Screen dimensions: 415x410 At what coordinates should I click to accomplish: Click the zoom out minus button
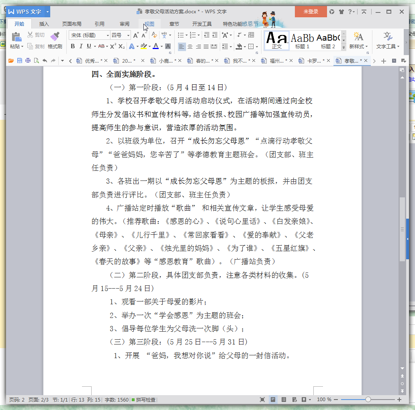(x=336, y=400)
